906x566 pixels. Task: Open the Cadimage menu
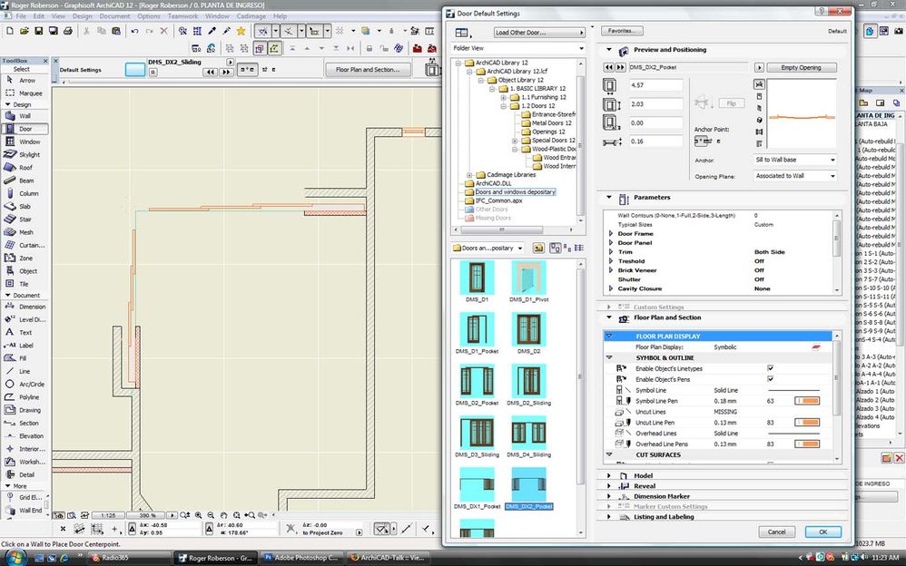251,16
